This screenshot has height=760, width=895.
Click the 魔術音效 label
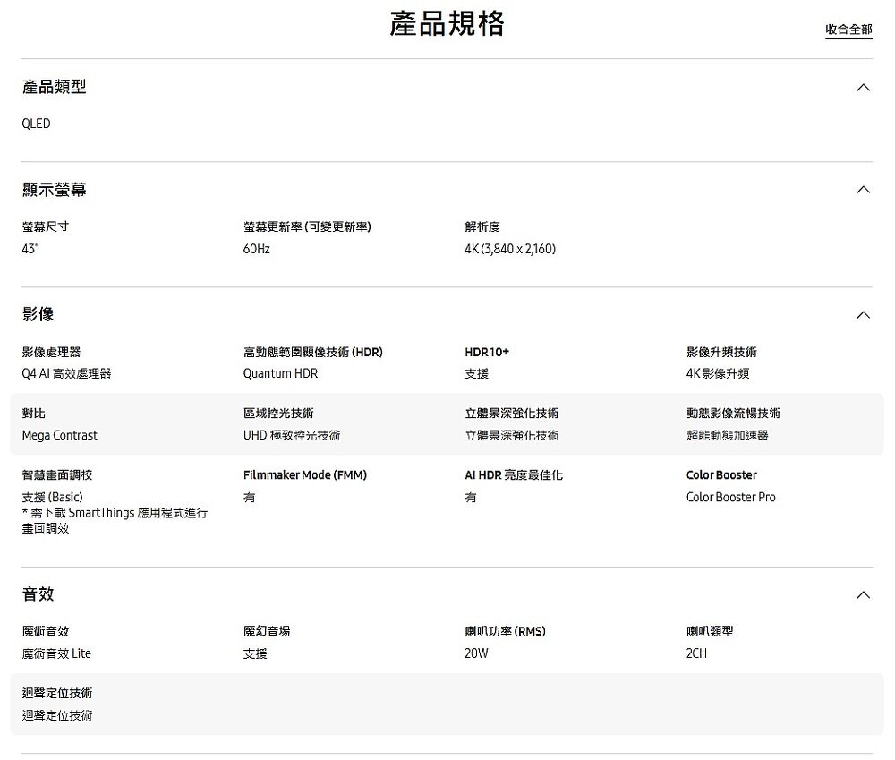(x=45, y=631)
